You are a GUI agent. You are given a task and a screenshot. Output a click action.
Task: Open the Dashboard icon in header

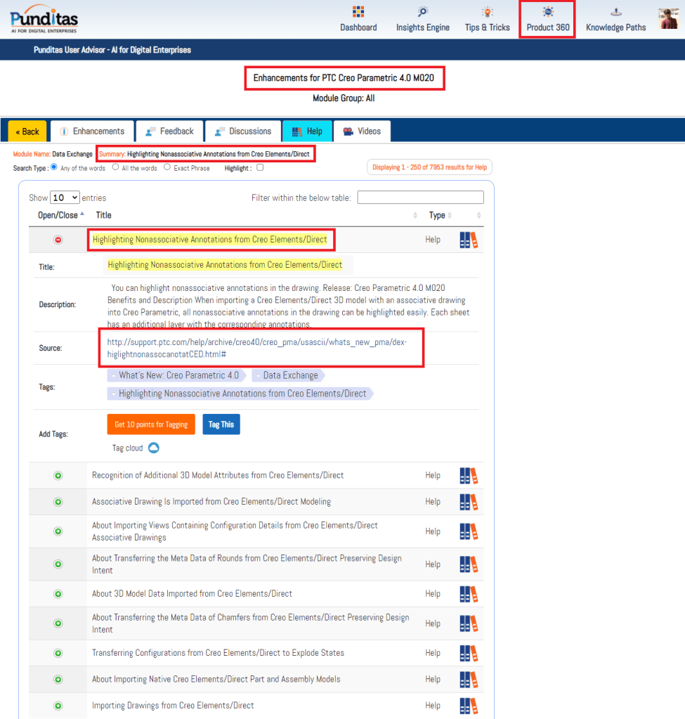click(358, 12)
